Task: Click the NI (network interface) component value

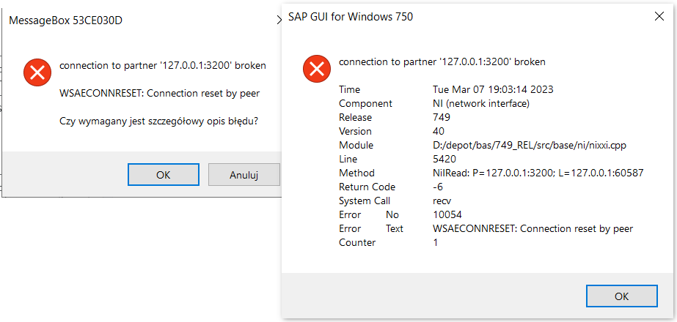Action: click(481, 103)
